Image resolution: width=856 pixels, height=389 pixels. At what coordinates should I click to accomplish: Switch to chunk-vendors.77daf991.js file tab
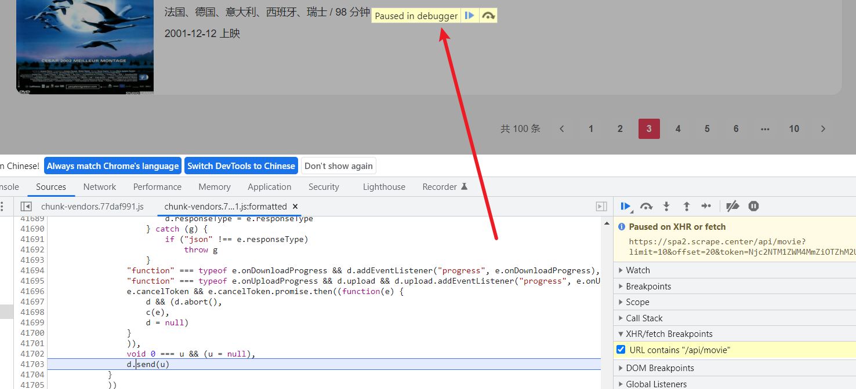click(92, 207)
